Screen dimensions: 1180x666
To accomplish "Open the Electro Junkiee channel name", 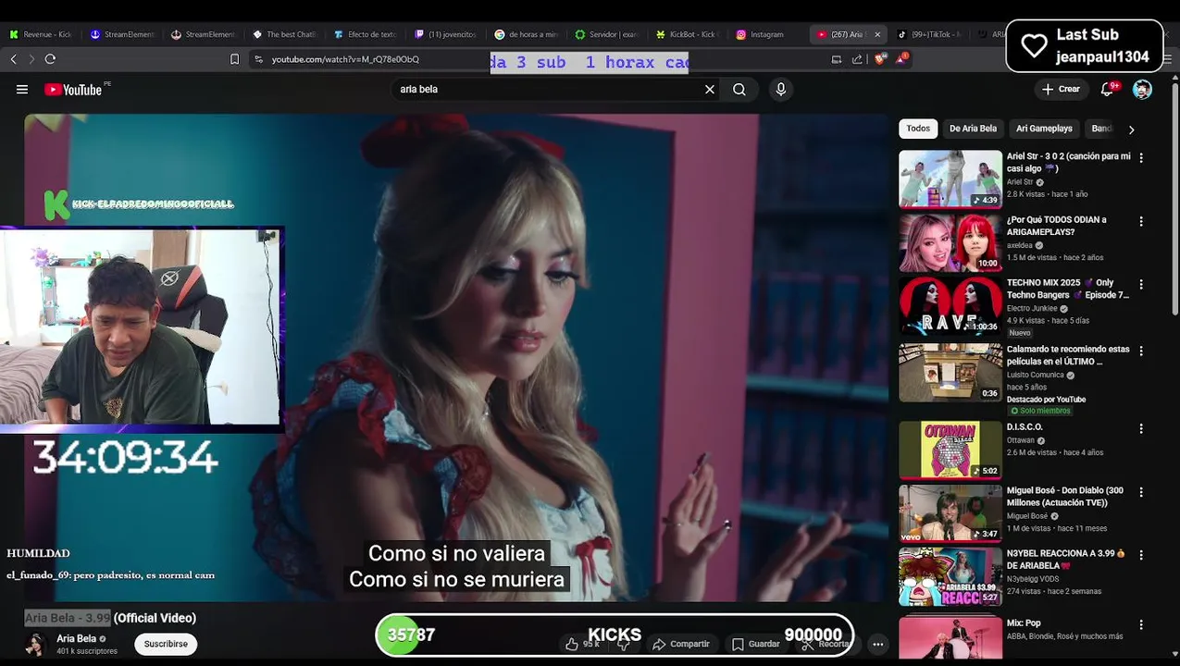I will tap(1031, 308).
